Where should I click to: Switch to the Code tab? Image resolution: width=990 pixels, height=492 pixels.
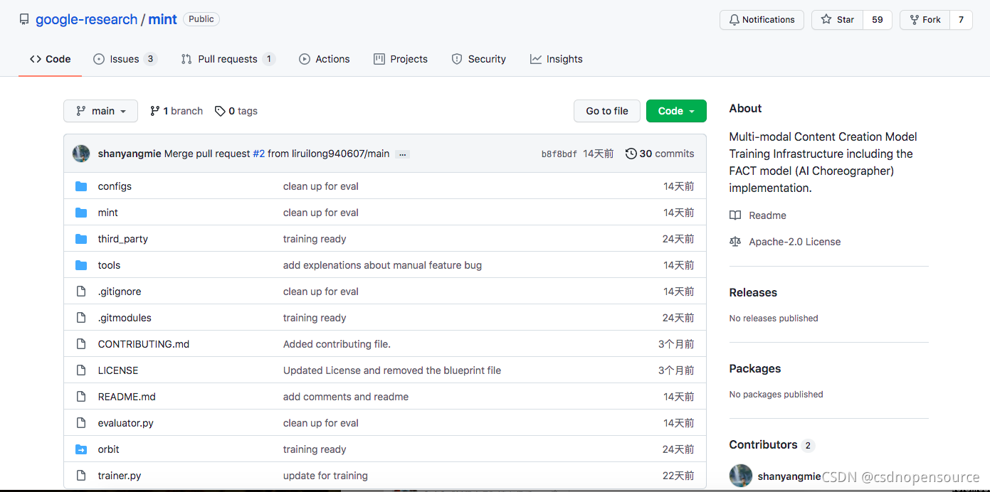point(50,59)
